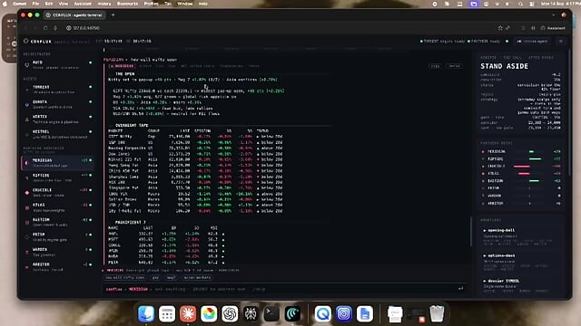Viewport: 581px width, 326px height.
Task: Click the browser reload icon
Action: (x=45, y=28)
